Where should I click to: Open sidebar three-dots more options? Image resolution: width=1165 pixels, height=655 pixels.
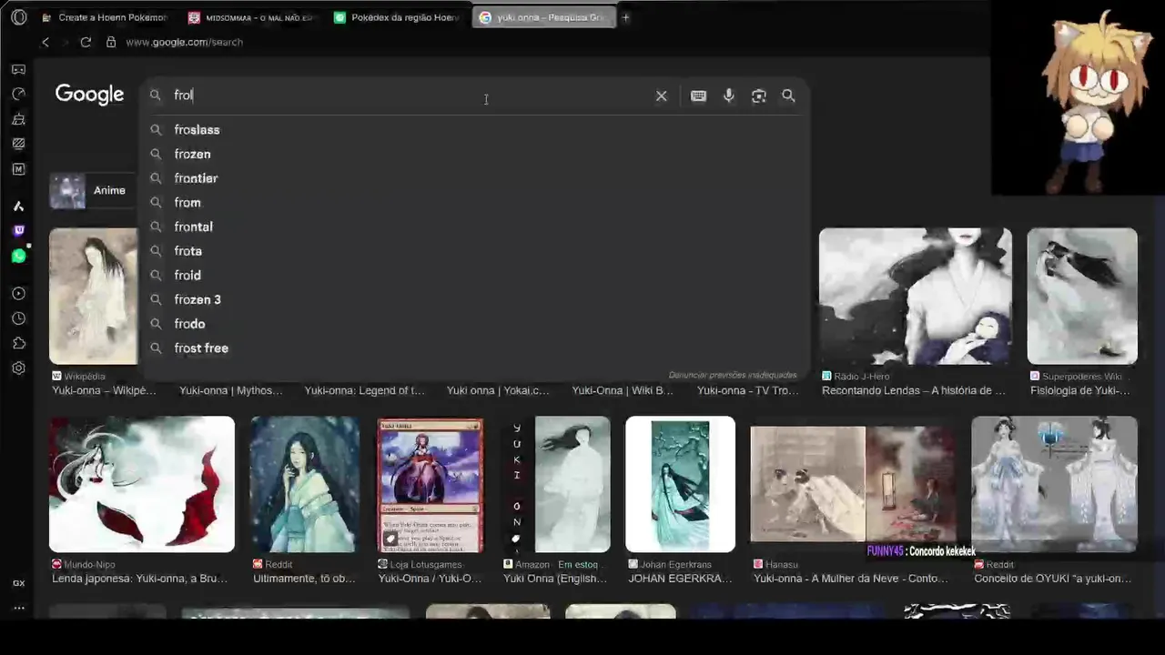pyautogui.click(x=18, y=608)
